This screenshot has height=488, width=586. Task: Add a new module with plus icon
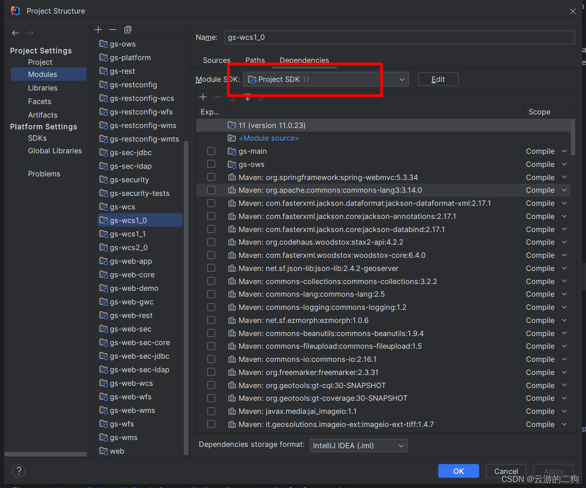[98, 29]
